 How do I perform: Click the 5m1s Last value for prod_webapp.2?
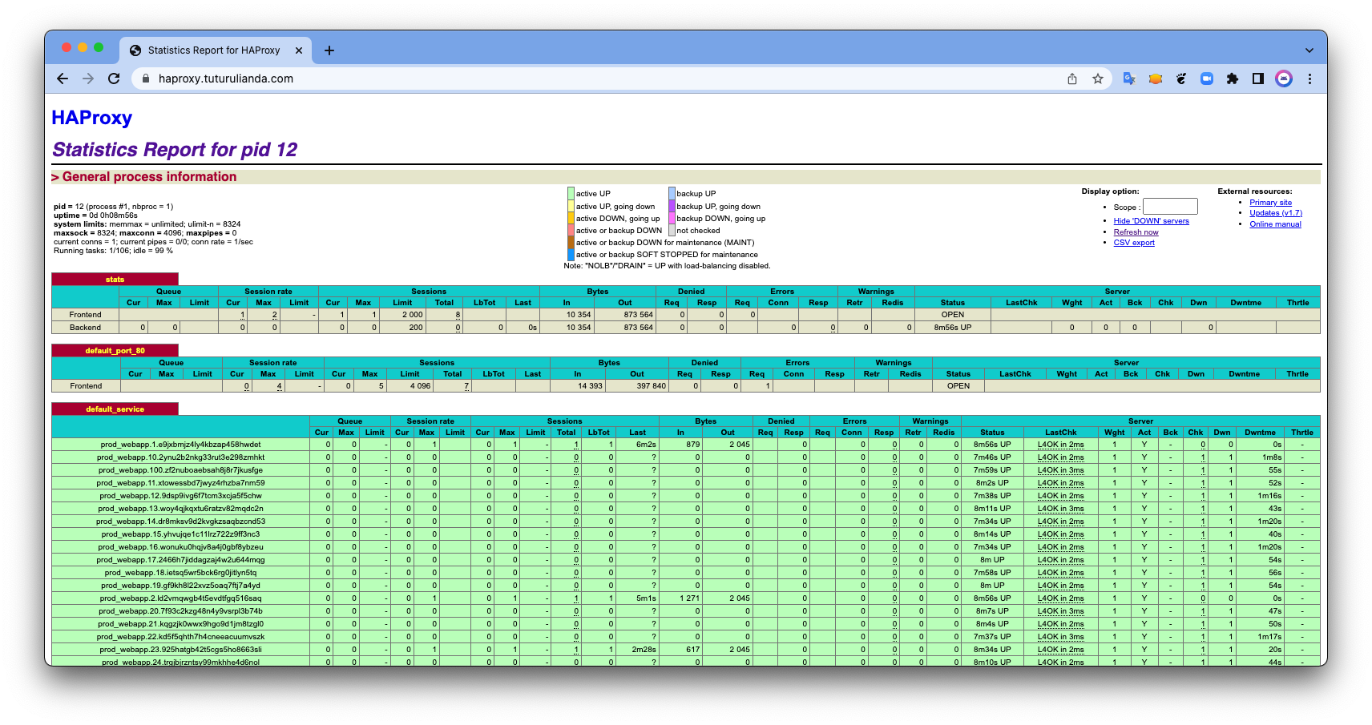(646, 598)
